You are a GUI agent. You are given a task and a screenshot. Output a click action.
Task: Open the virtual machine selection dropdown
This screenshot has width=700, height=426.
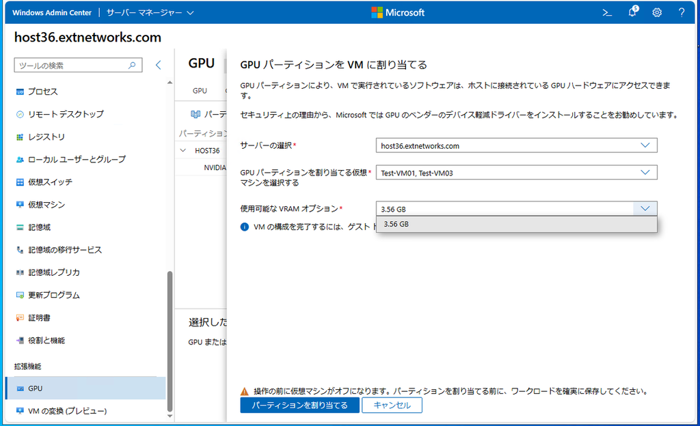tap(516, 173)
